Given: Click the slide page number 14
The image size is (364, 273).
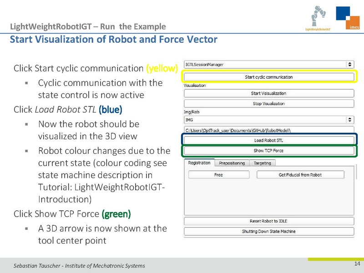Looking at the screenshot, I should pyautogui.click(x=357, y=264).
